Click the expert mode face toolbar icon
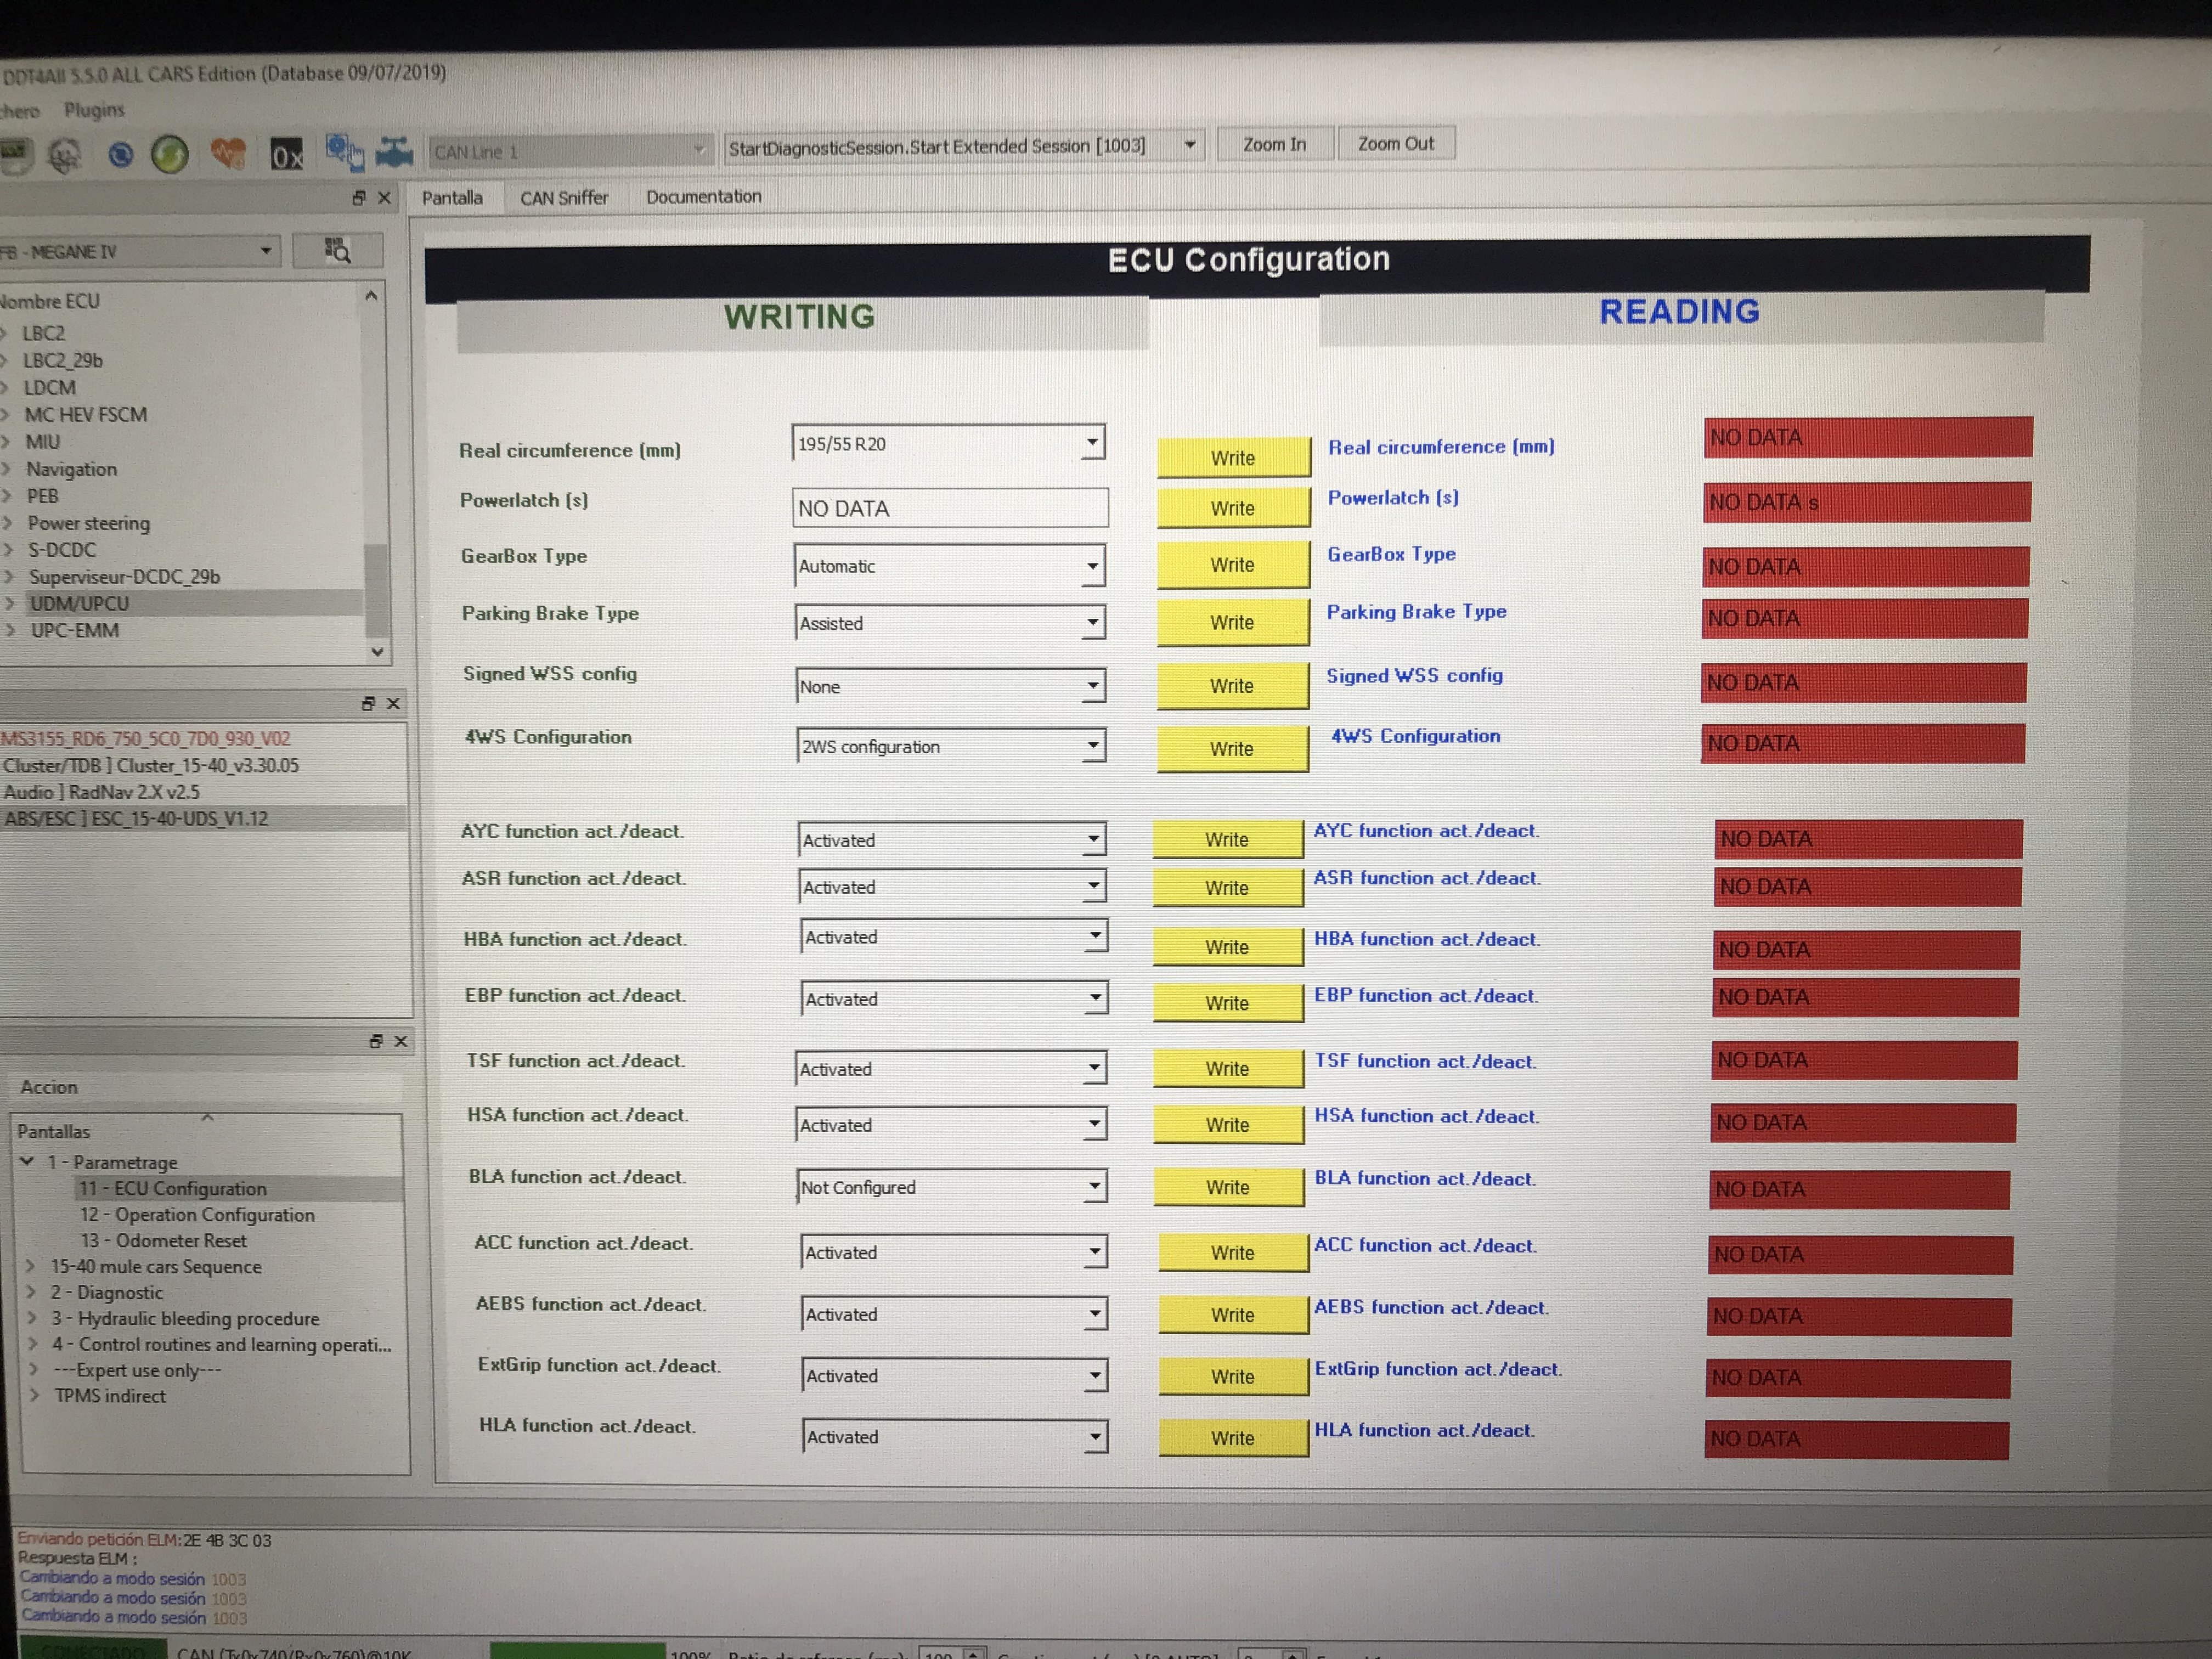Image resolution: width=2212 pixels, height=1659 pixels. coord(65,155)
